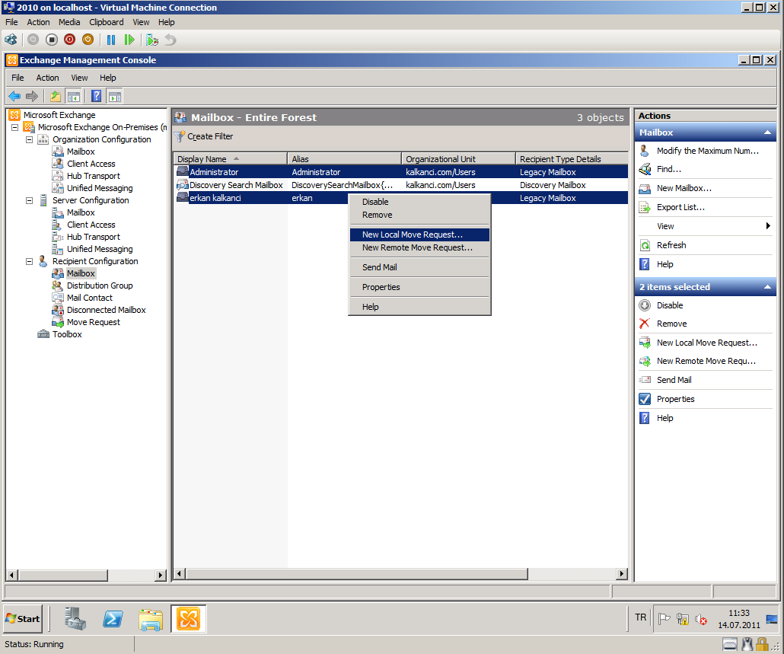Viewport: 784px width, 654px height.
Task: Open the VM window Clipboard menu
Action: (106, 22)
